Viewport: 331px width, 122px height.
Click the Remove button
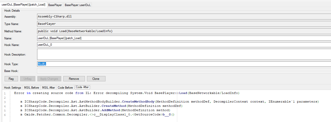pos(74,79)
